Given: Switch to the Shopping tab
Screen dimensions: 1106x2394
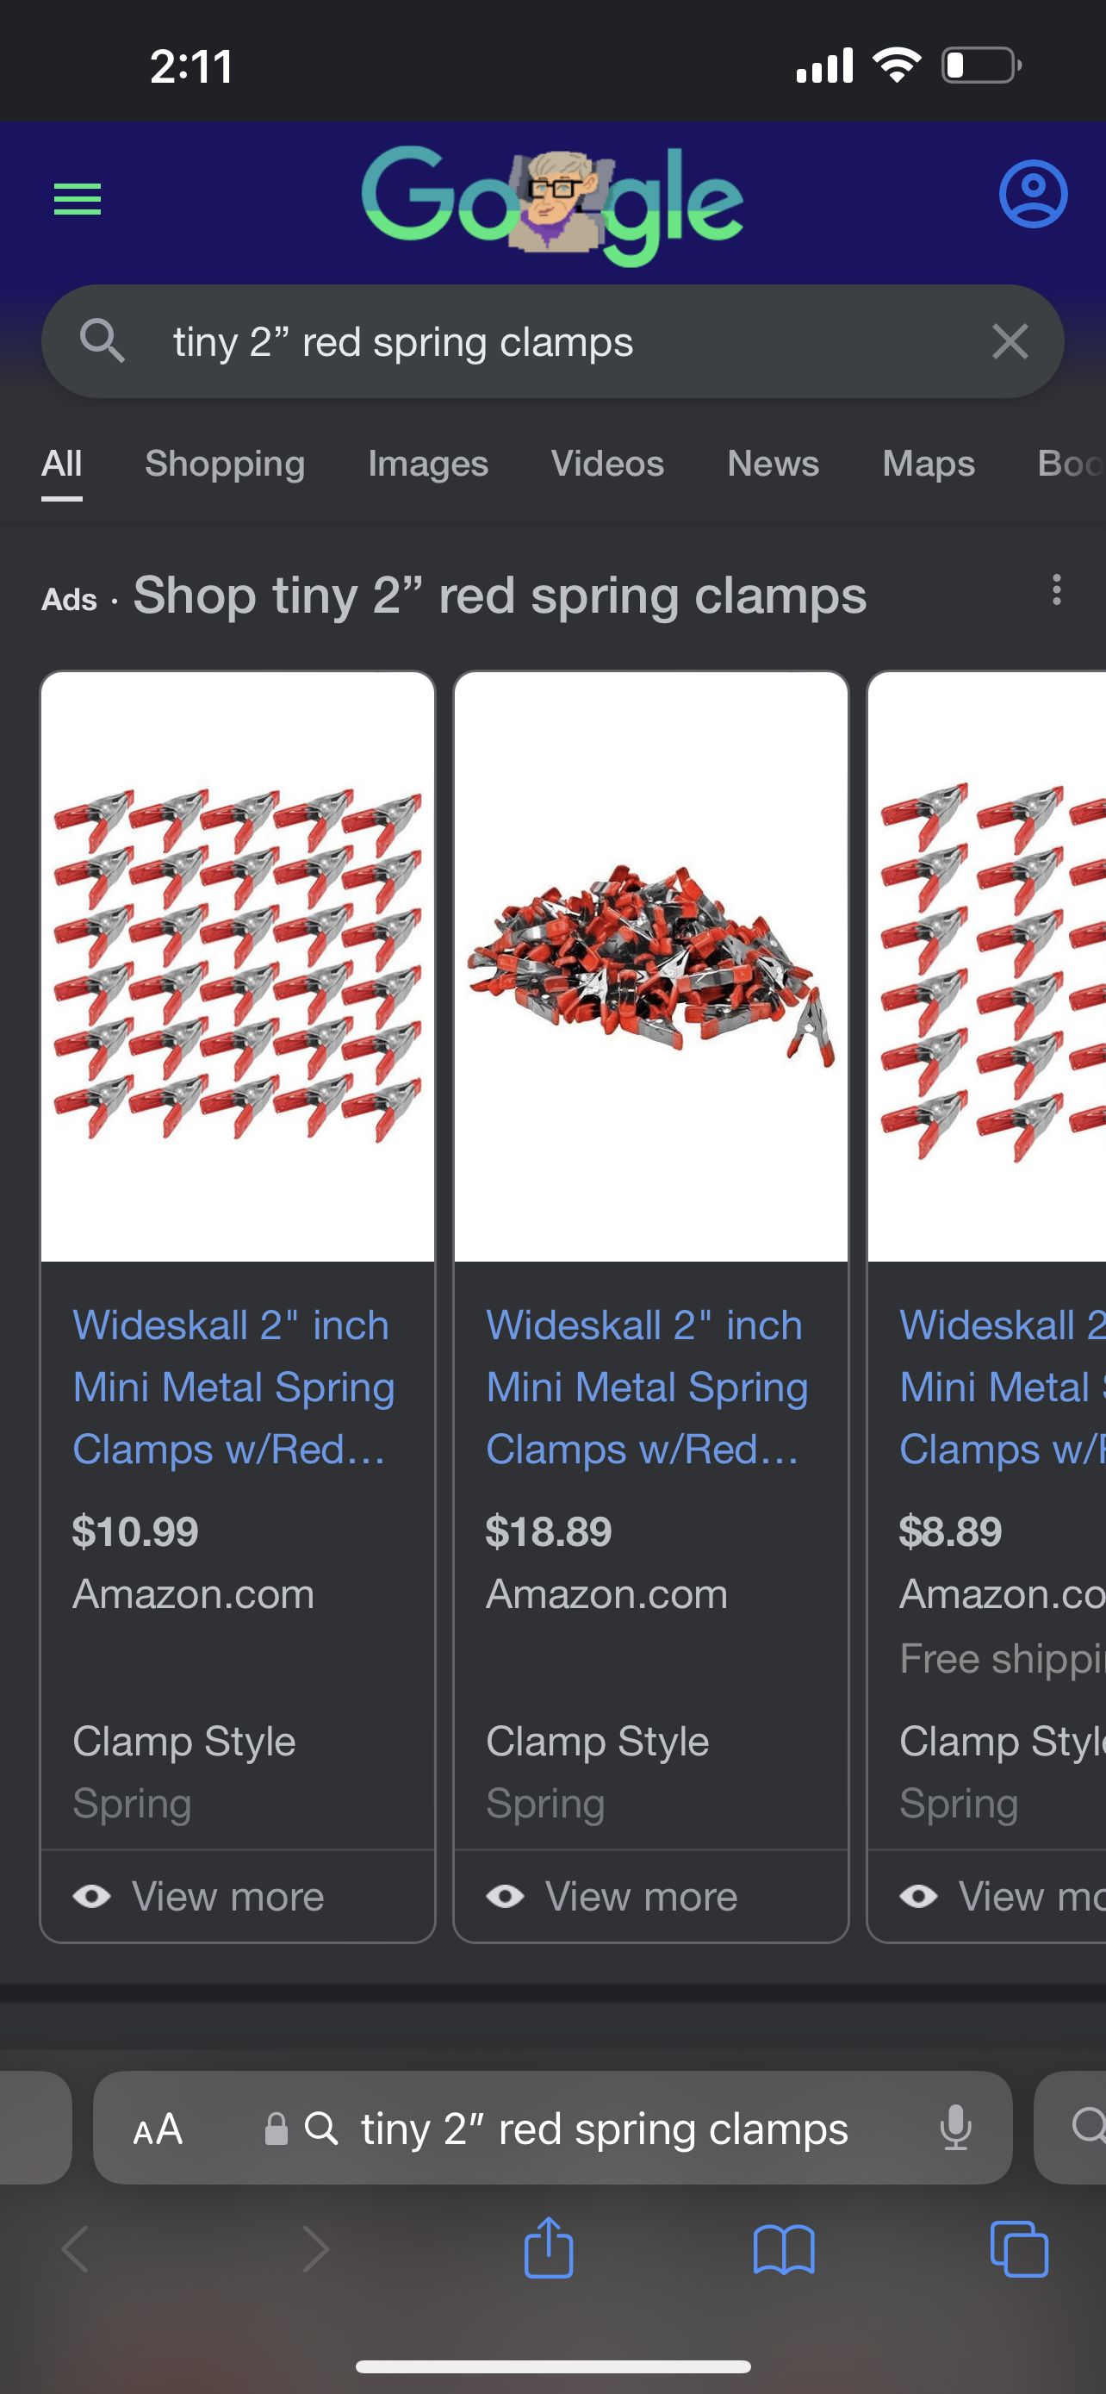Looking at the screenshot, I should 225,463.
